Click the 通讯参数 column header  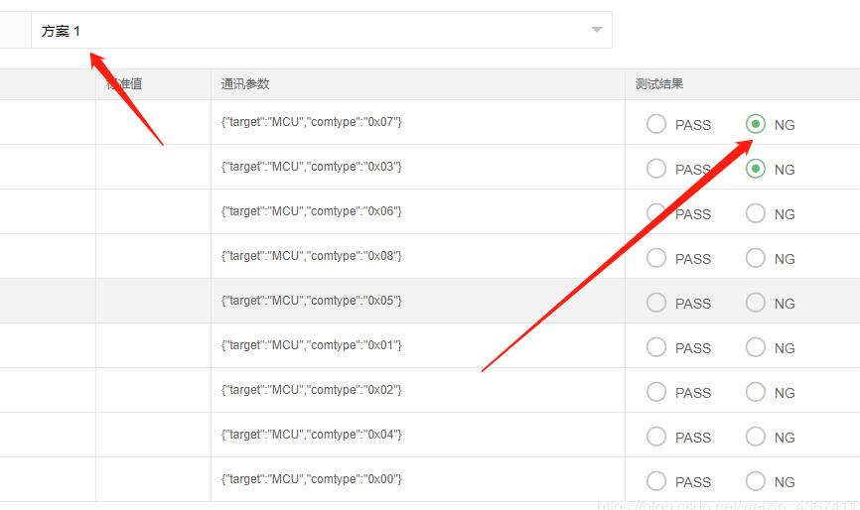pyautogui.click(x=245, y=84)
